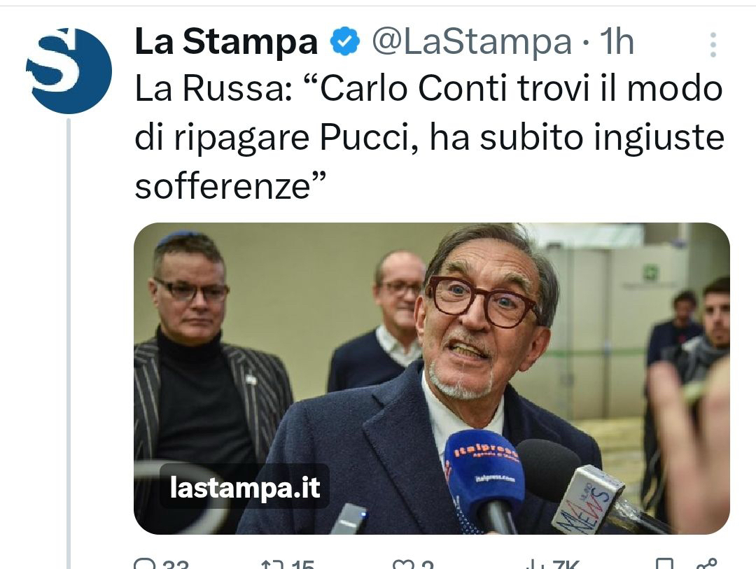
Task: Click the 33 replies count
Action: (176, 565)
